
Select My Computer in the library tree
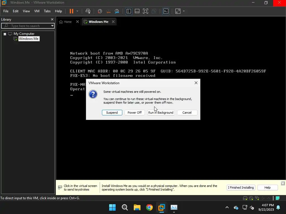24,34
